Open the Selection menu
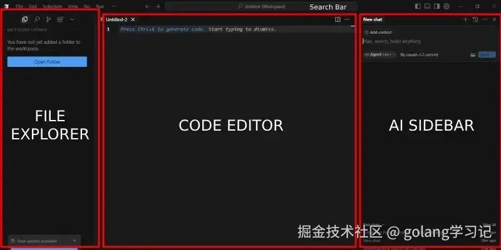The width and height of the screenshot is (501, 250). click(53, 6)
